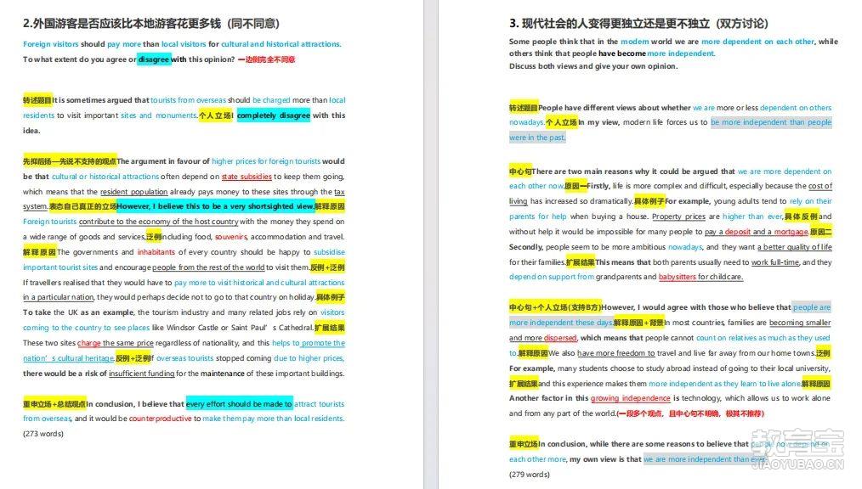This screenshot has width=862, height=489.
Task: Click 'Discuss both views and give your own opinion.'
Action: [x=593, y=66]
